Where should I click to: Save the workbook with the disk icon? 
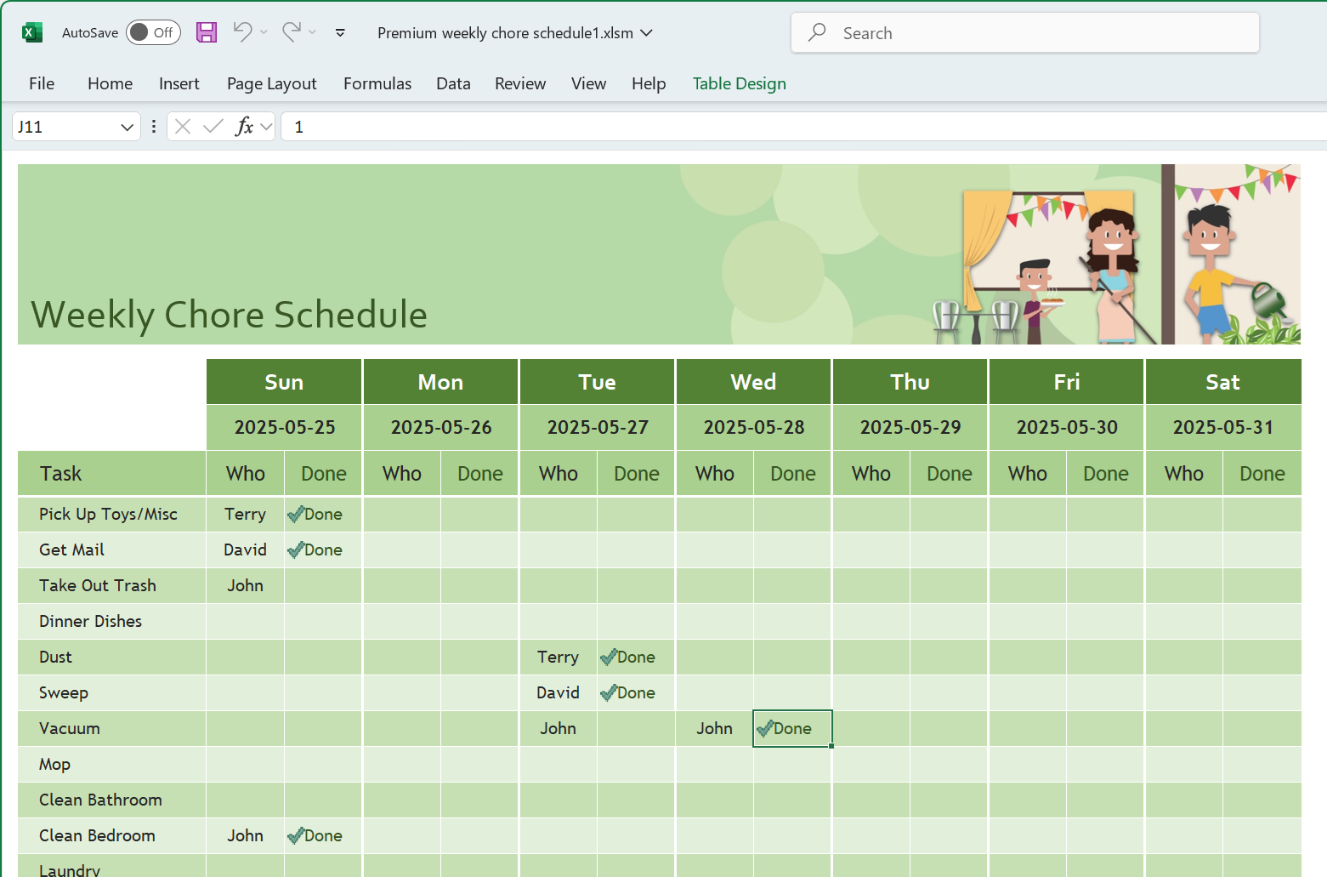pyautogui.click(x=207, y=32)
